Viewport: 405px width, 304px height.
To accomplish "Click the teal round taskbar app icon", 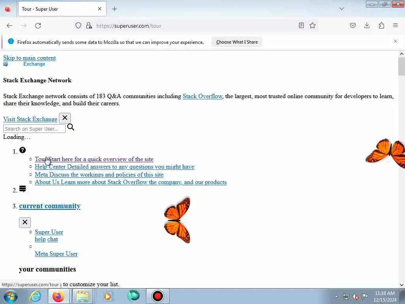I will 133,296.
